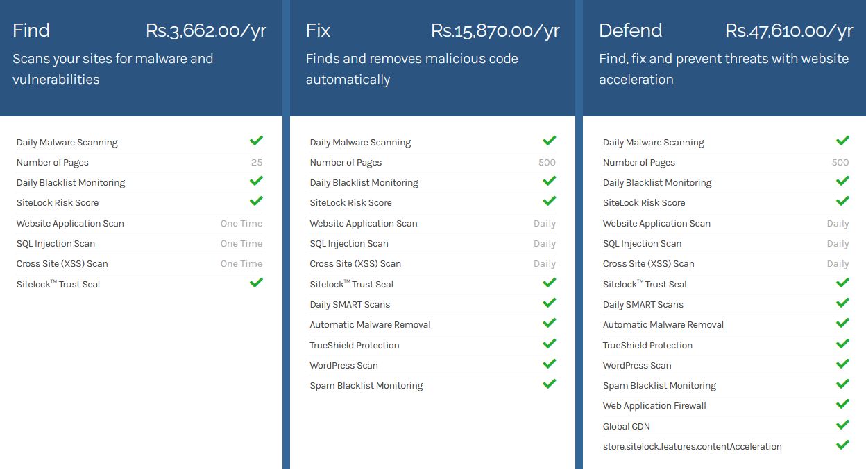Click the Find plan SiteLock Risk Score checkmark
This screenshot has width=866, height=469.
256,201
